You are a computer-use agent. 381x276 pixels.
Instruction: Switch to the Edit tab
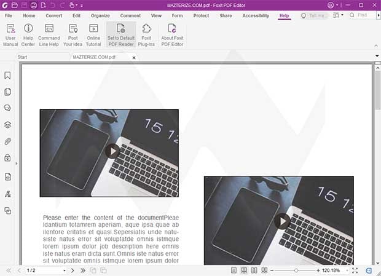(76, 15)
